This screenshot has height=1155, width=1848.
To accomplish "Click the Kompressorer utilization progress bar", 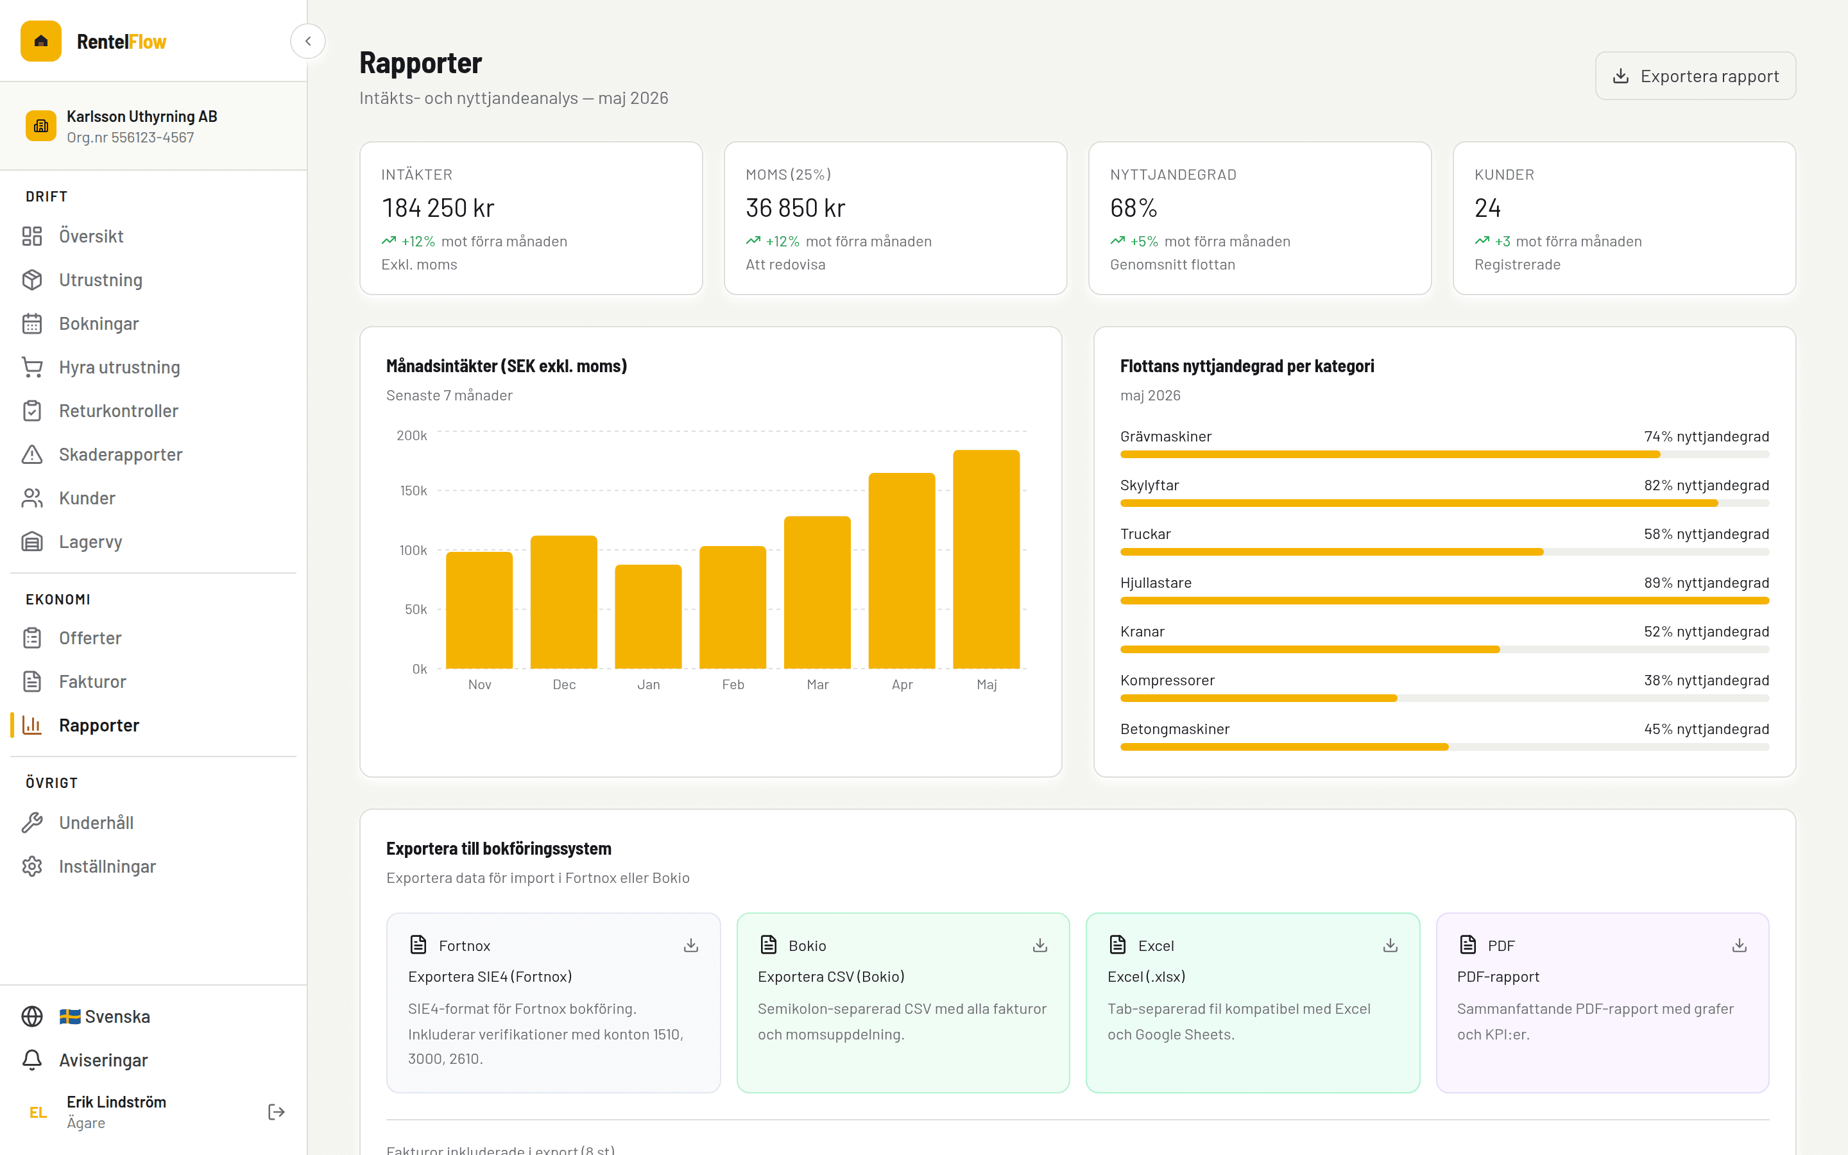I will (1444, 698).
